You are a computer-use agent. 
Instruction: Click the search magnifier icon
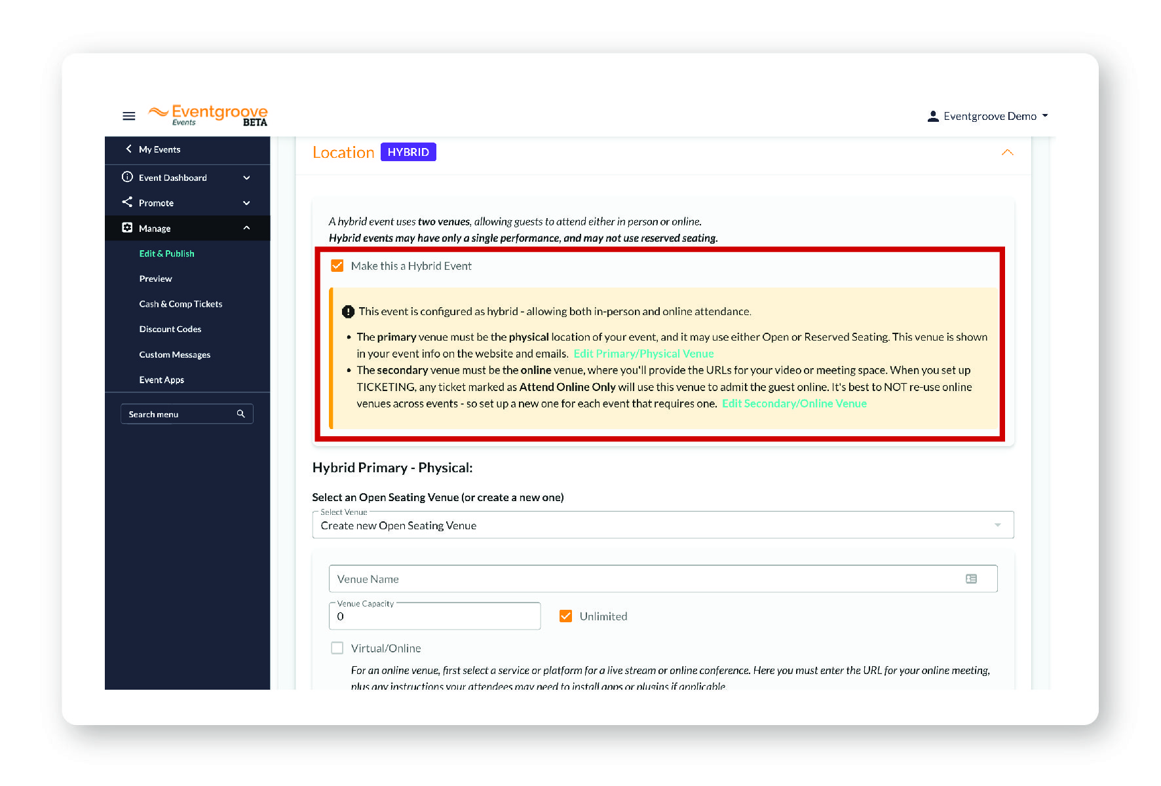(x=240, y=414)
